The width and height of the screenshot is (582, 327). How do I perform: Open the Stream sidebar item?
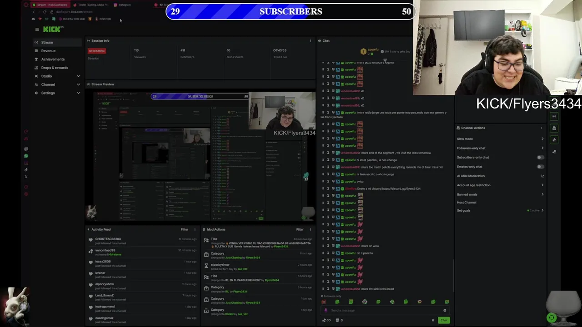57,42
